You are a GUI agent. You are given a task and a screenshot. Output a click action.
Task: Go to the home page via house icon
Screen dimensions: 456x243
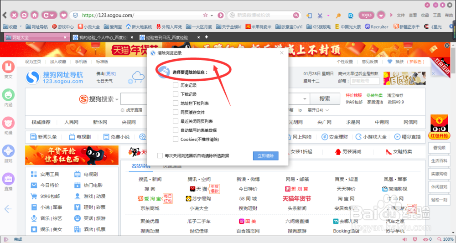[35, 15]
